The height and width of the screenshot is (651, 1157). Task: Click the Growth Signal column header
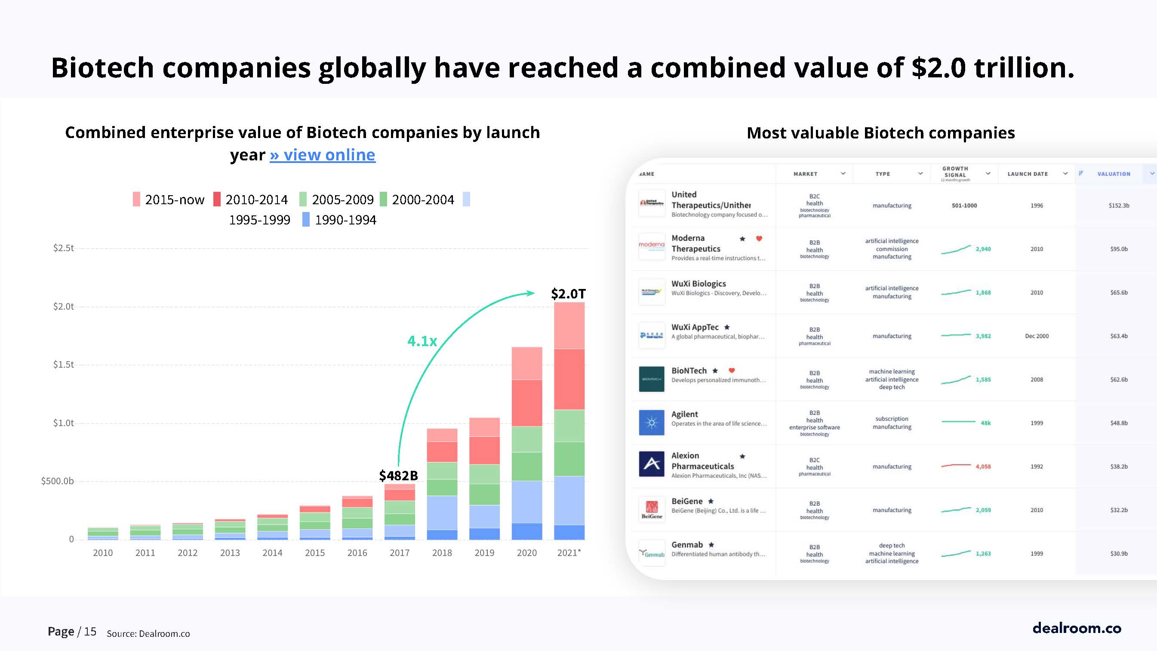click(955, 173)
